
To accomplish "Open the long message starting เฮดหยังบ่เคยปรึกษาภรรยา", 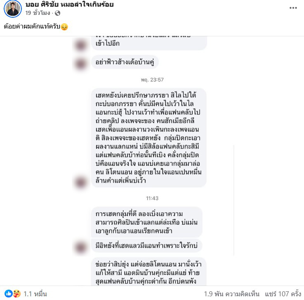I will click(x=149, y=138).
